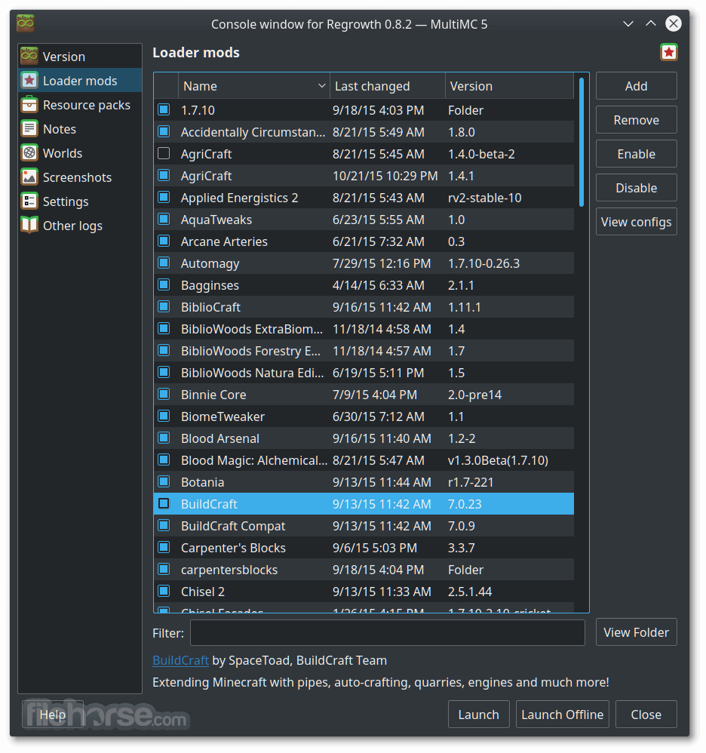Viewport: 706px width, 753px height.
Task: Click the Launch Offline button
Action: coord(562,714)
